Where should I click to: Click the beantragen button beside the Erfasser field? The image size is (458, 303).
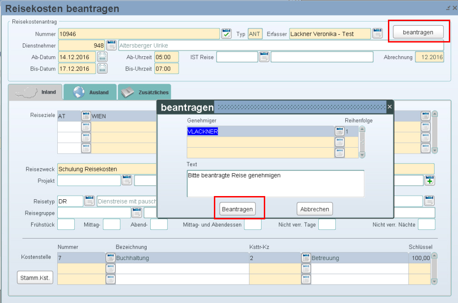click(418, 32)
